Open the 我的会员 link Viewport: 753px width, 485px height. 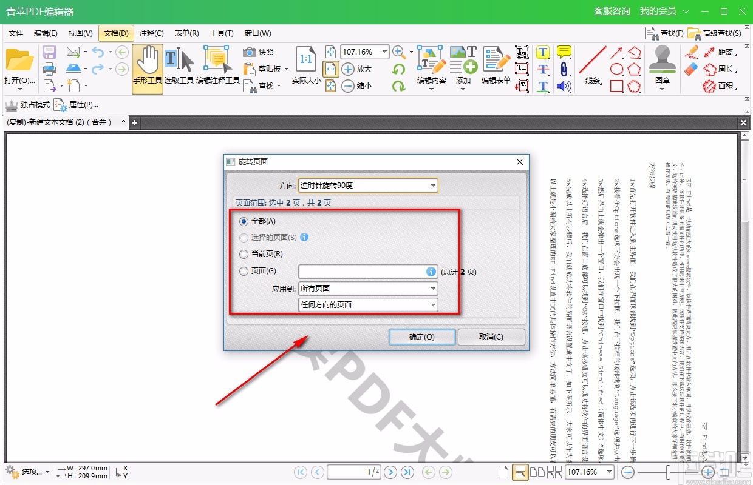(658, 11)
